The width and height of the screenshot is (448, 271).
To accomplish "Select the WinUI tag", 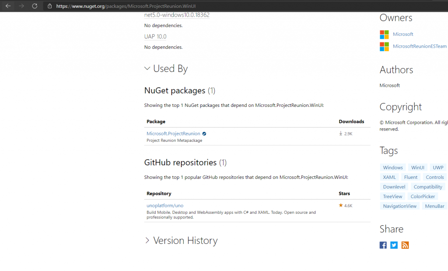I will click(417, 167).
